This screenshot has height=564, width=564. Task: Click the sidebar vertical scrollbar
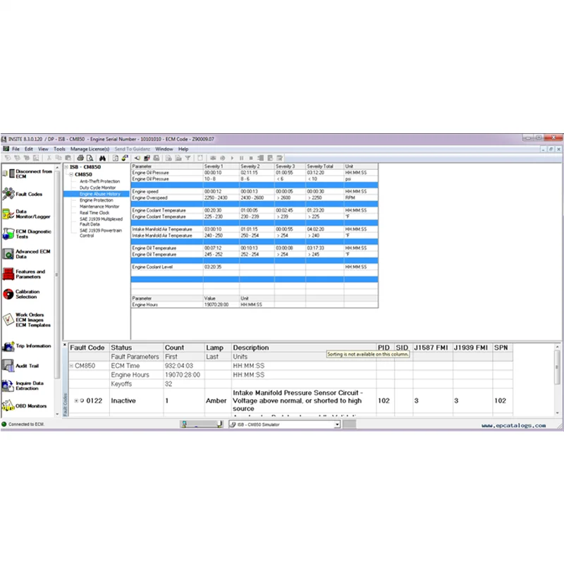click(57, 290)
